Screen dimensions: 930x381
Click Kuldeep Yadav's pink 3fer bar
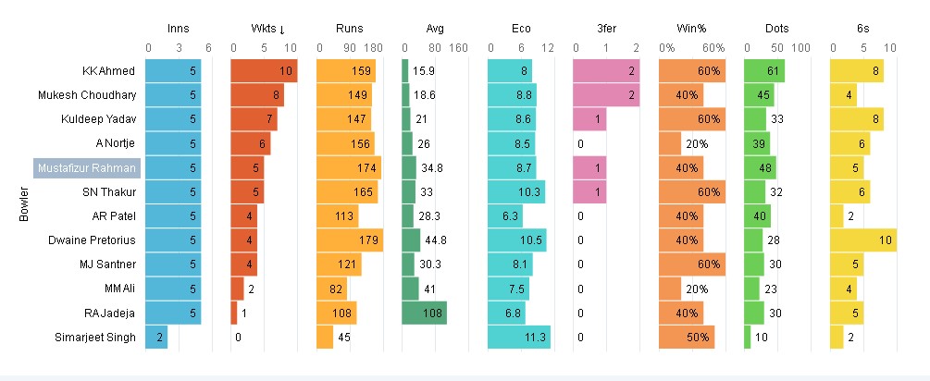589,119
